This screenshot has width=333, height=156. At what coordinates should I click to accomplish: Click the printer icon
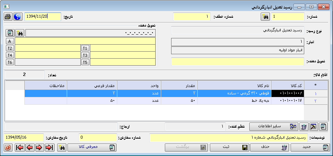[x=8, y=17]
